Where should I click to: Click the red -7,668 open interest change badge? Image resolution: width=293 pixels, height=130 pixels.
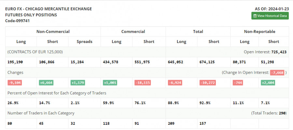[277, 73]
